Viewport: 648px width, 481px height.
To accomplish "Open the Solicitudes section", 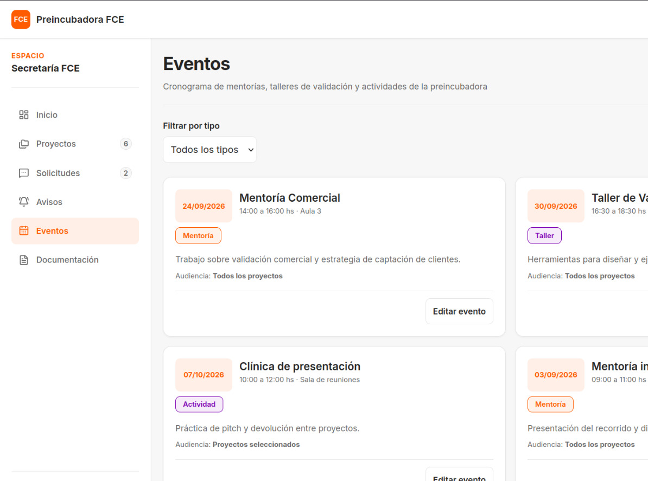I will click(75, 173).
